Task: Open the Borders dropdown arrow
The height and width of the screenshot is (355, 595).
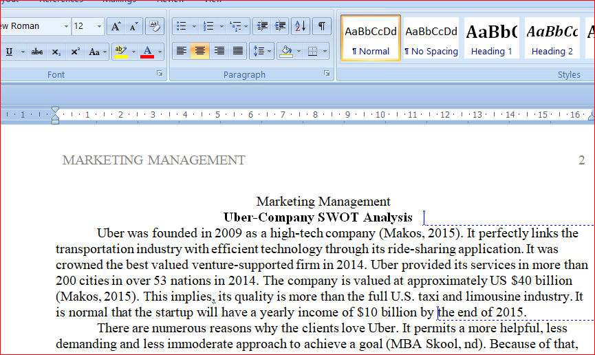Action: click(325, 51)
